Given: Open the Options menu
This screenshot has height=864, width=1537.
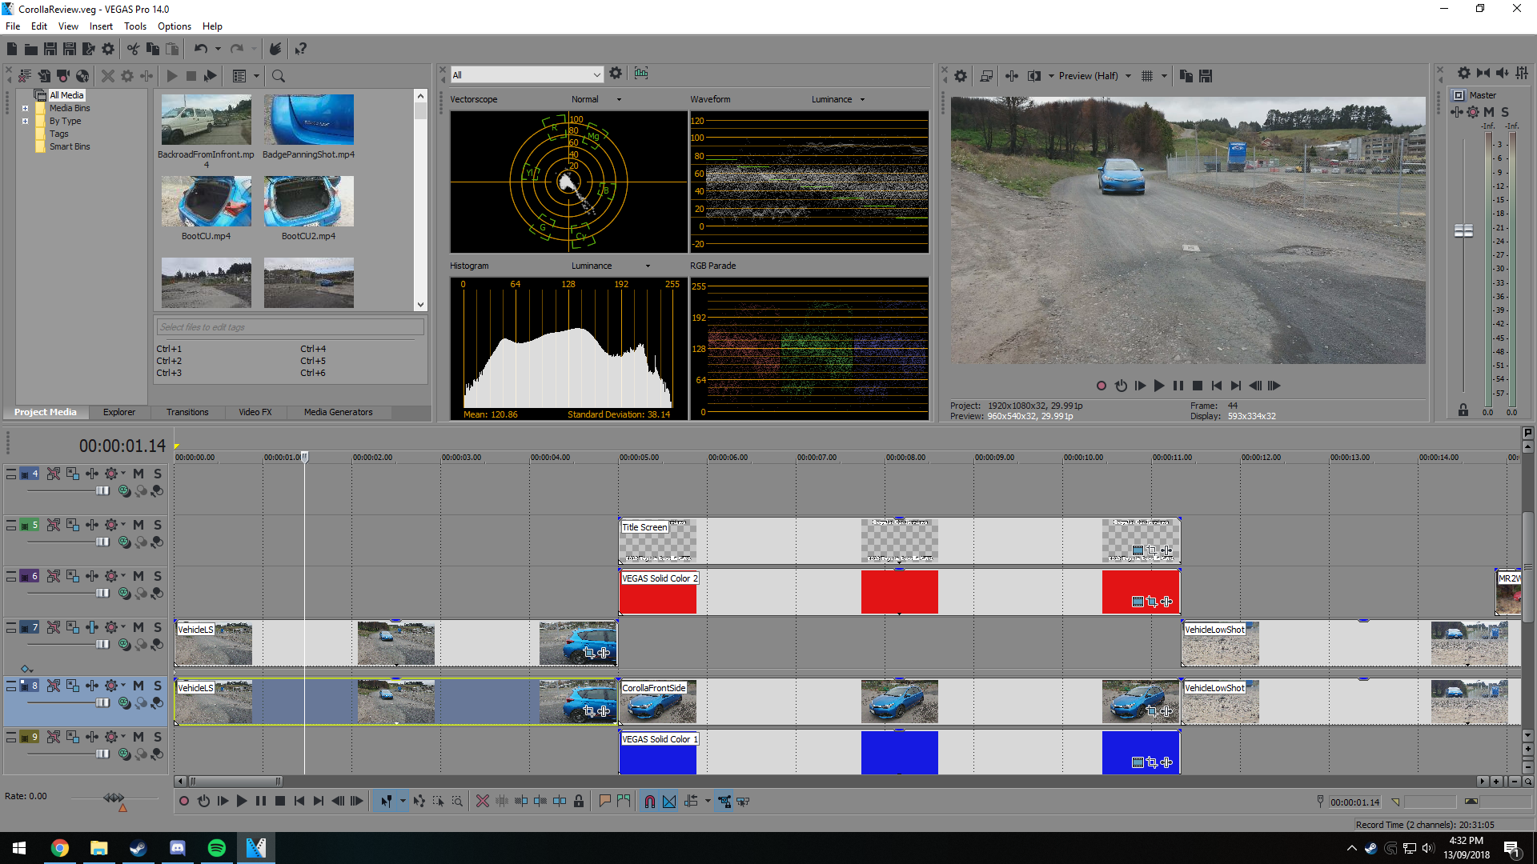Looking at the screenshot, I should tap(175, 26).
